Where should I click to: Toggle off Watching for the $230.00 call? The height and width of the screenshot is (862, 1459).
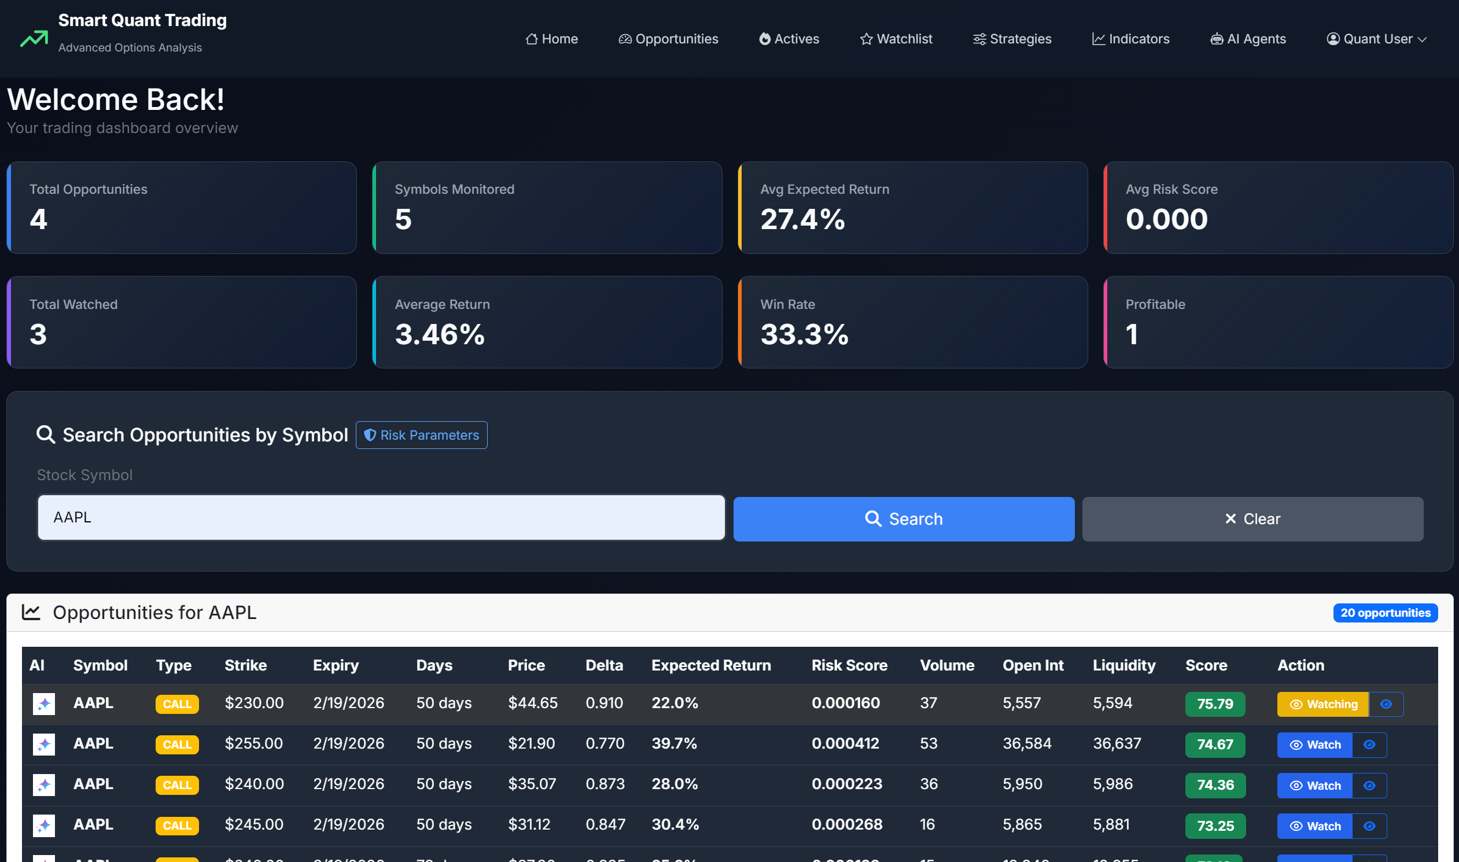(1322, 704)
